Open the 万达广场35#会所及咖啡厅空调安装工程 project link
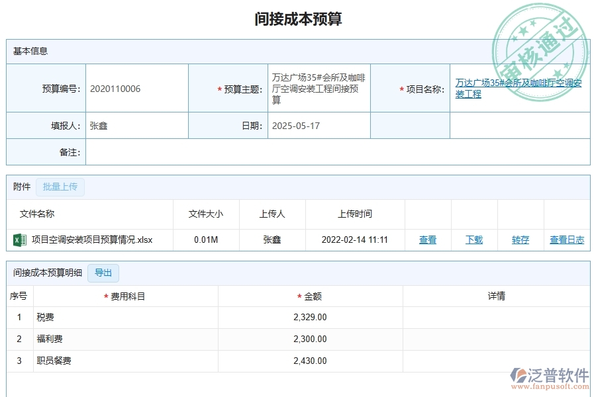The width and height of the screenshot is (596, 397). [x=519, y=88]
